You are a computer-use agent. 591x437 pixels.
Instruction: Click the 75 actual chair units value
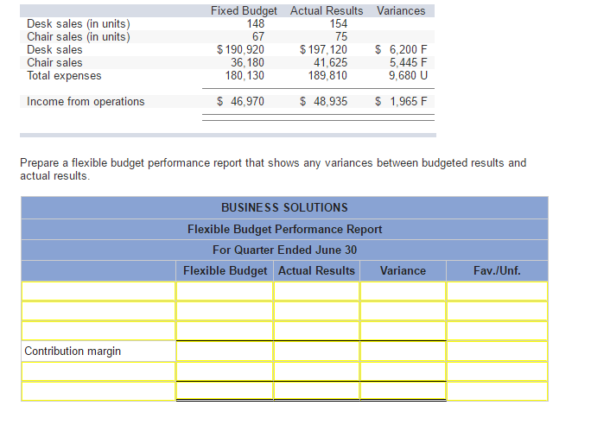click(x=341, y=37)
